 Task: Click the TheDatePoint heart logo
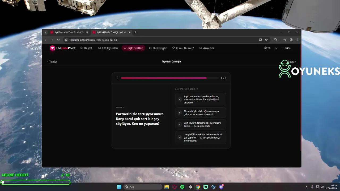tap(52, 48)
